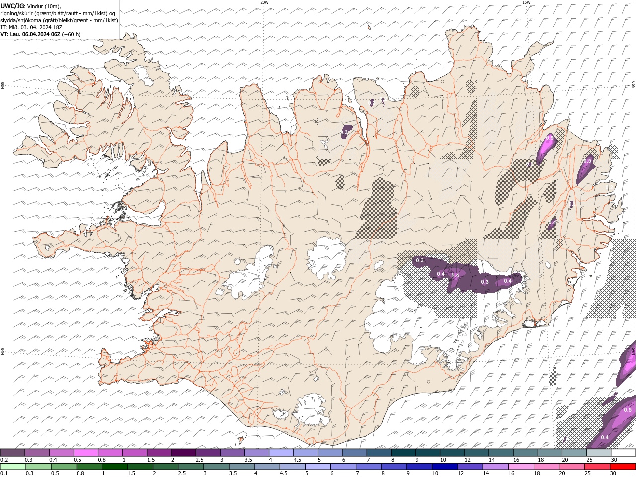Select the lower legend swatch labeled 3.5
The width and height of the screenshot is (636, 477).
coord(241,467)
